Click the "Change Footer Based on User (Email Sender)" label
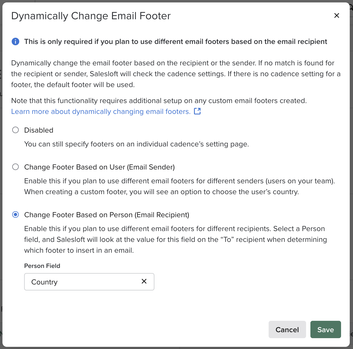The width and height of the screenshot is (353, 349). click(x=99, y=167)
